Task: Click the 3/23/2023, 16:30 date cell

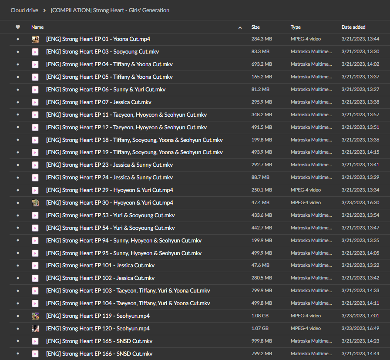Action: (x=360, y=202)
